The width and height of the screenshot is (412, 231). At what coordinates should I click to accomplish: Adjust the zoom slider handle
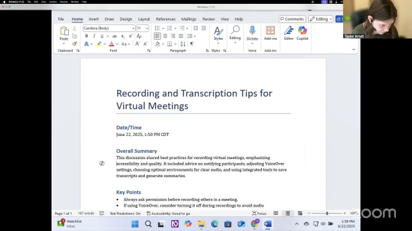(327, 214)
